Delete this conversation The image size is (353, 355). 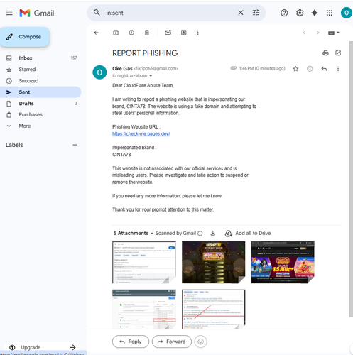click(147, 33)
